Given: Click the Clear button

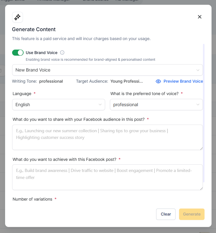Looking at the screenshot, I should 166,214.
